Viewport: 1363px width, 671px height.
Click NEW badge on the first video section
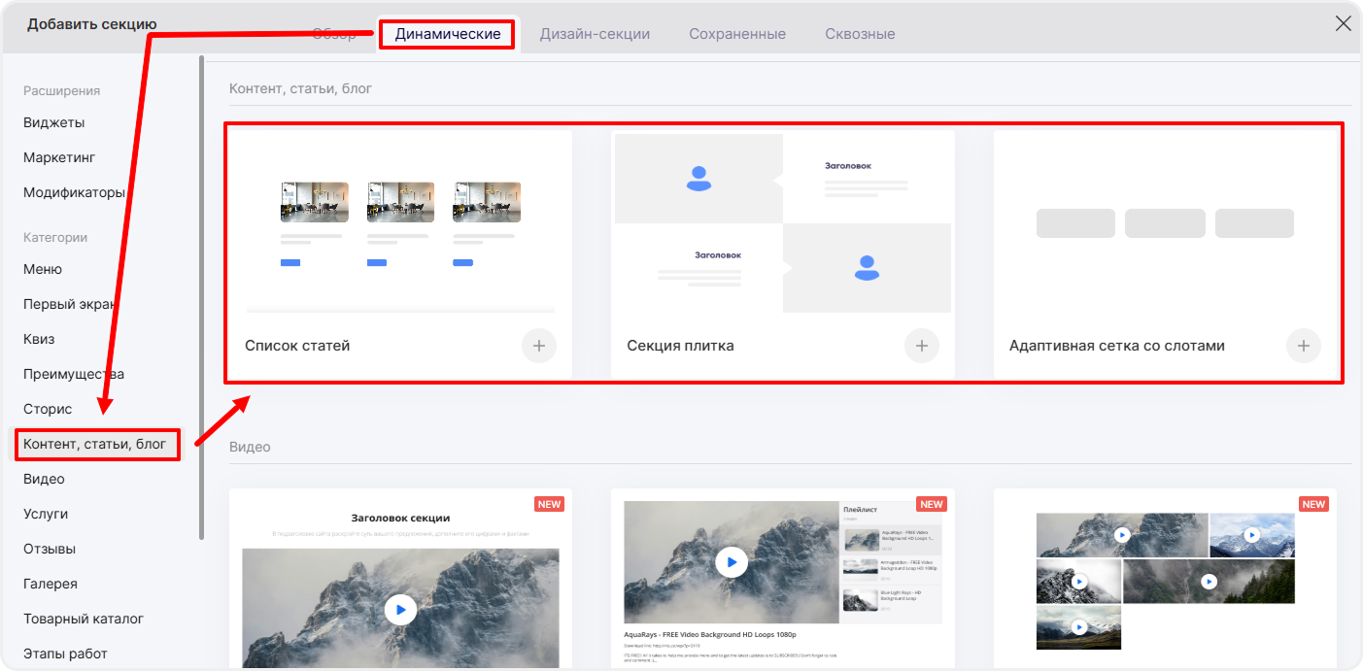(549, 504)
